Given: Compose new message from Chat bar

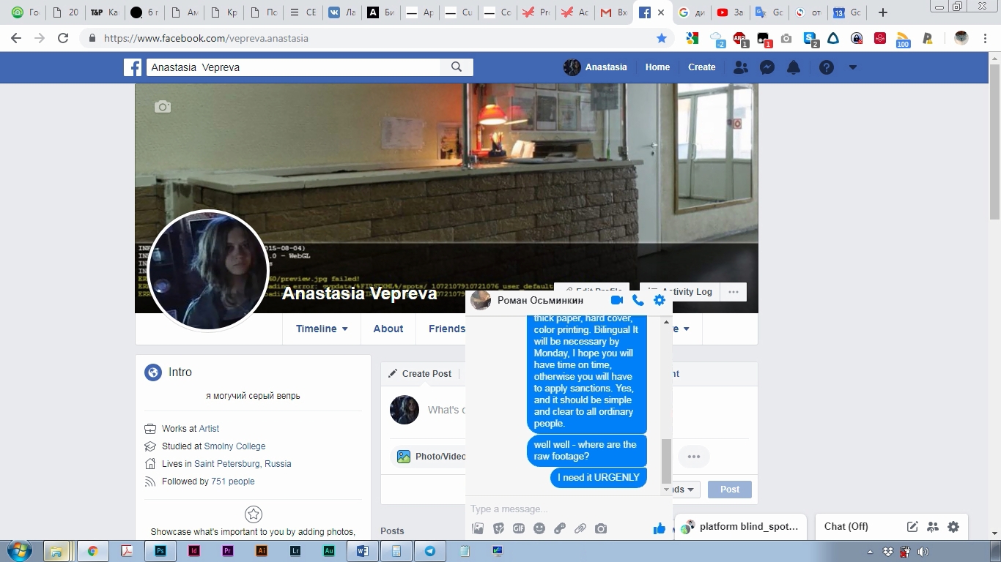Looking at the screenshot, I should 912,526.
